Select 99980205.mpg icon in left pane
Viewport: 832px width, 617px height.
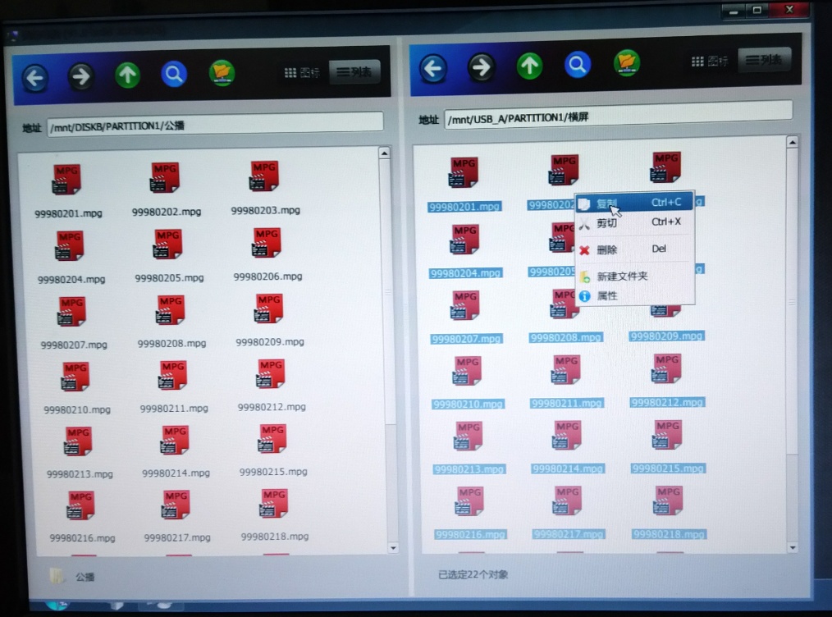[167, 244]
